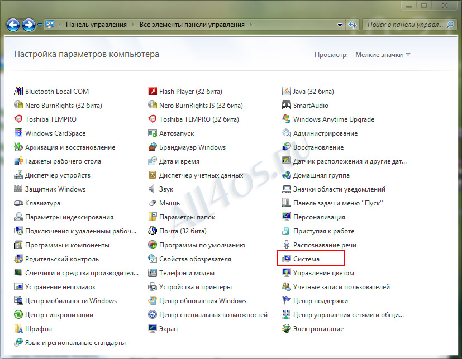This screenshot has width=462, height=359.
Task: Open the Система computer icon
Action: 287,259
